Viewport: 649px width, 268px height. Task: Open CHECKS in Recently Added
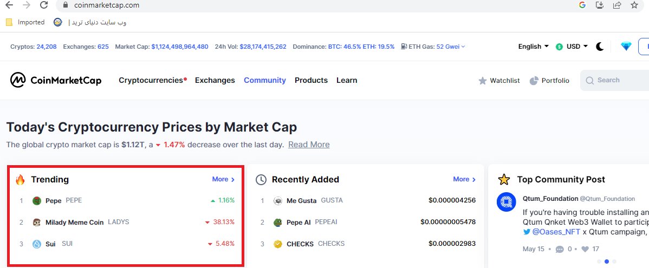pos(315,244)
